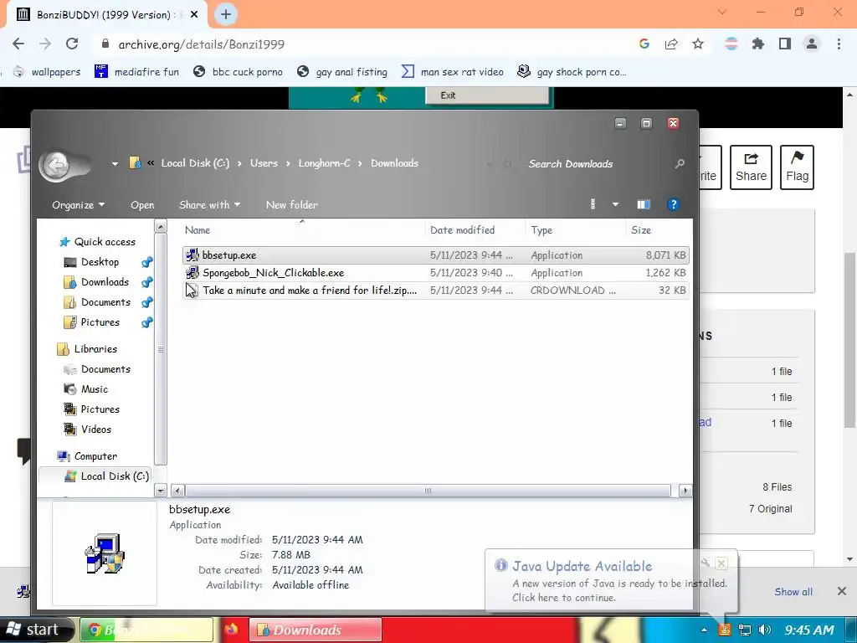857x643 pixels.
Task: Click the volume speaker tray icon
Action: point(765,630)
